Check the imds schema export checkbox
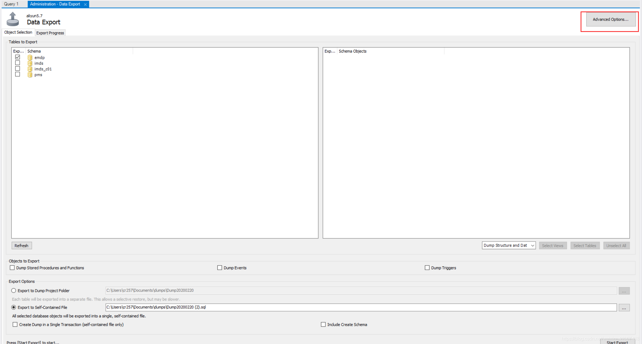 click(18, 63)
